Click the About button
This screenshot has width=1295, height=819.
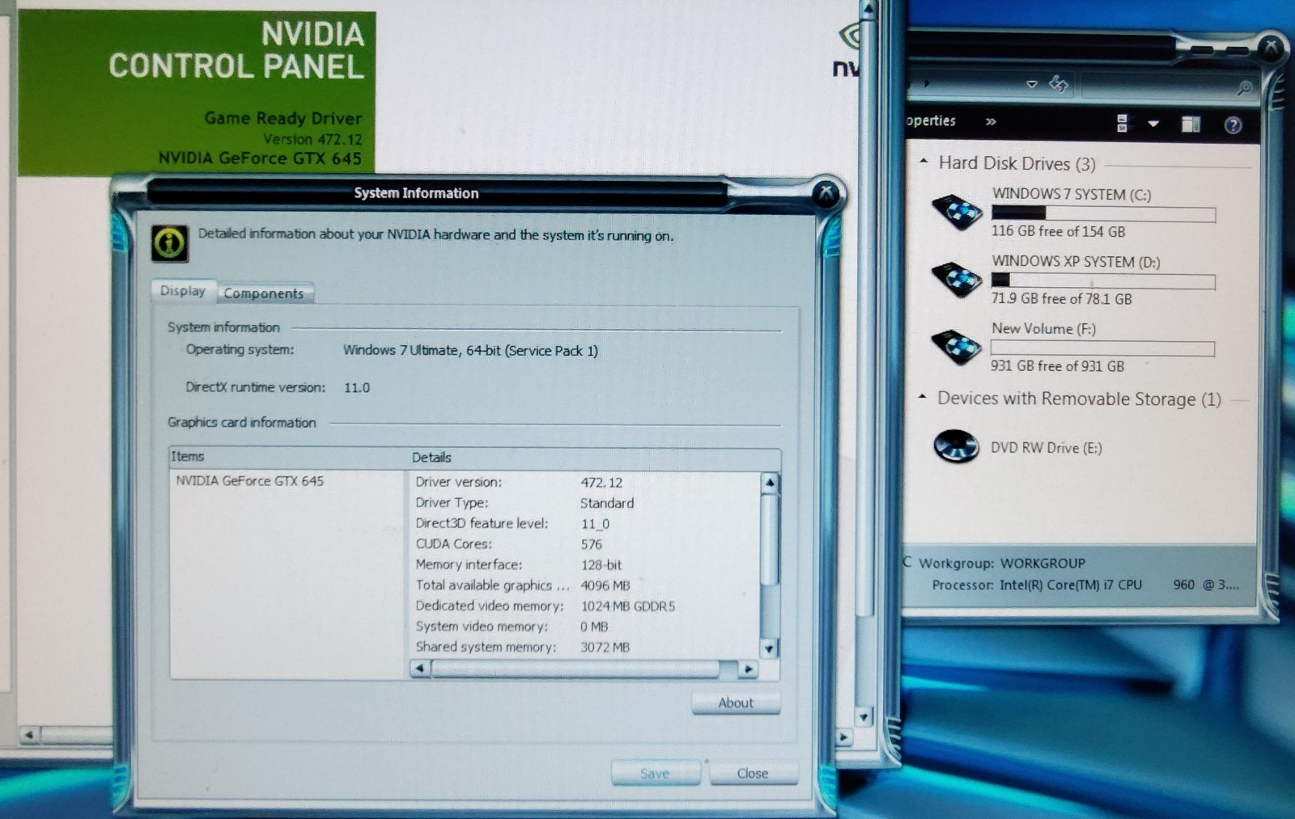coord(736,703)
